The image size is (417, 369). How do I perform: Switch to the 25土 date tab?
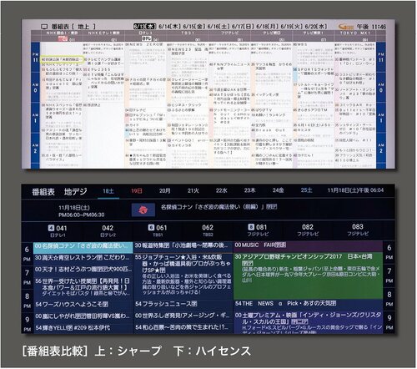point(306,190)
